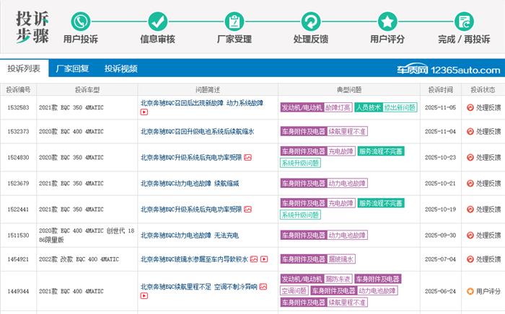Click the checkmark icon above 信息审核
The width and height of the screenshot is (505, 314).
click(157, 21)
